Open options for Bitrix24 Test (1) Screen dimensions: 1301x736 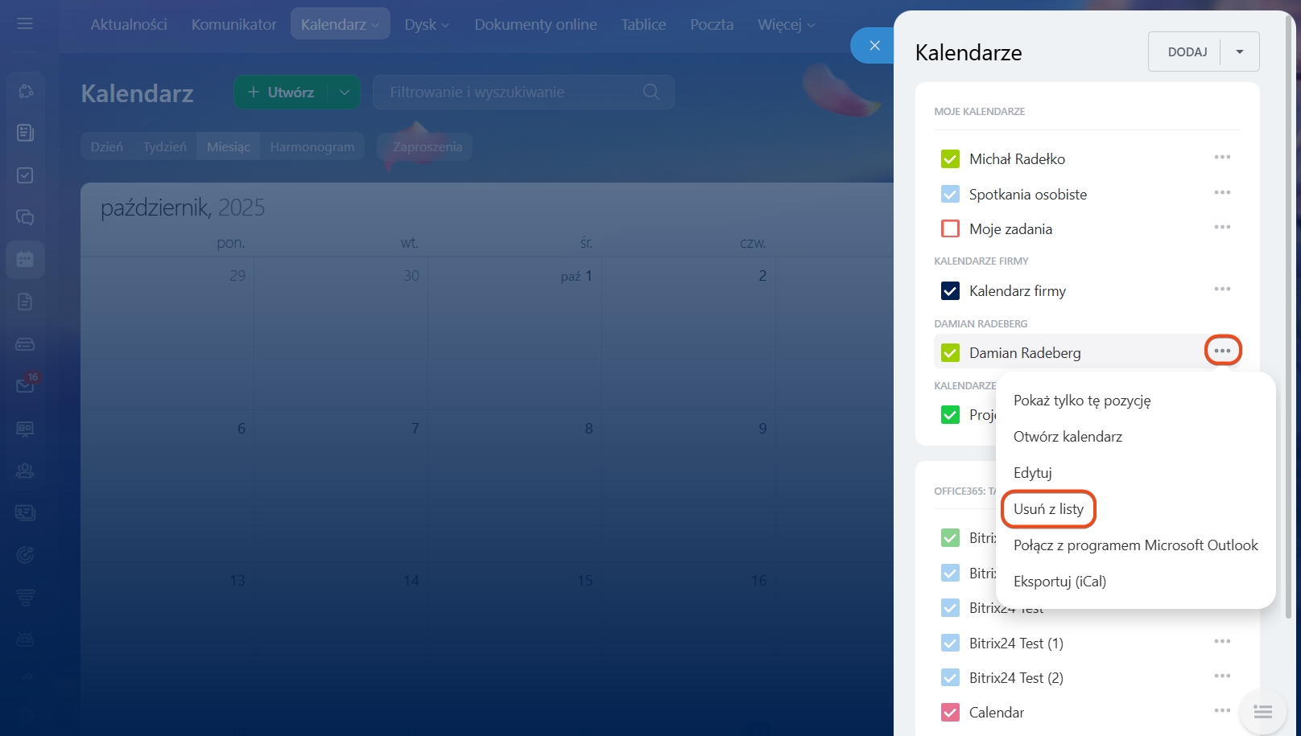tap(1222, 642)
